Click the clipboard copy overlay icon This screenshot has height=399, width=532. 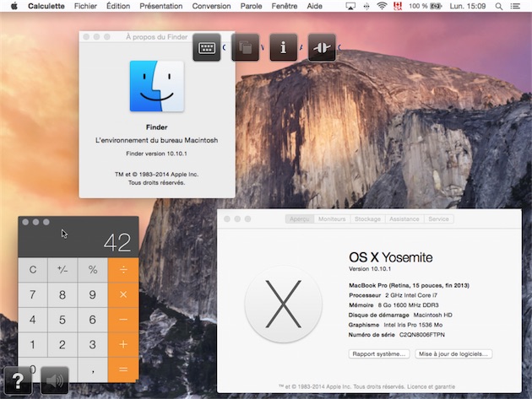[245, 47]
